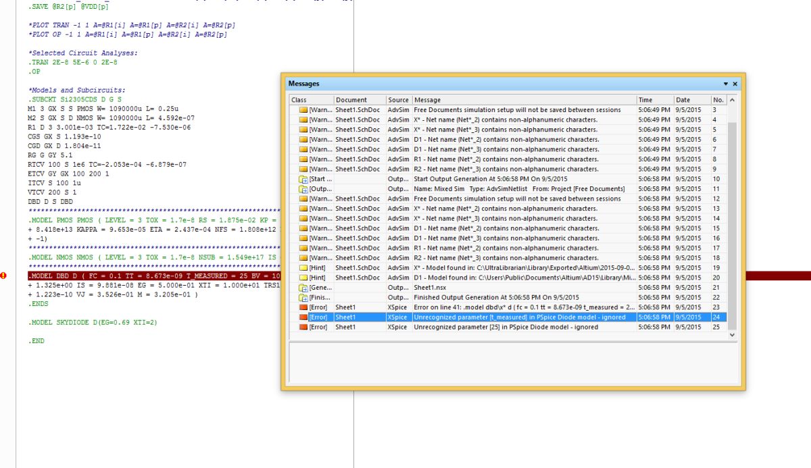
Task: Click the Generated icon of message No. 21
Action: click(x=303, y=288)
